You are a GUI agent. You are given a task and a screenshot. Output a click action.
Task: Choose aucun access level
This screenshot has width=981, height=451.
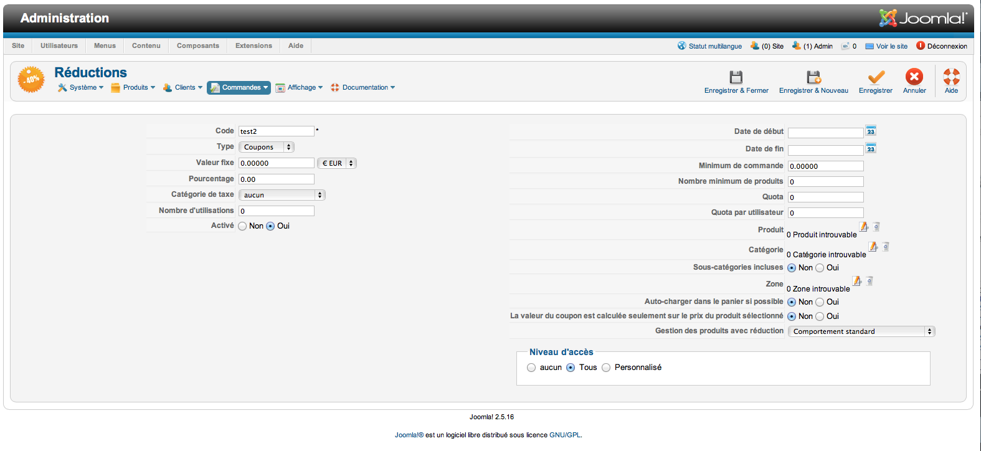pyautogui.click(x=531, y=368)
